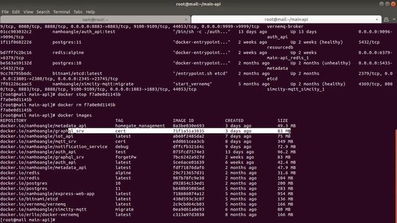Viewport: 397px width, 223px height.
Task: Click the terminal vertical scrollbar
Action: coord(396,176)
